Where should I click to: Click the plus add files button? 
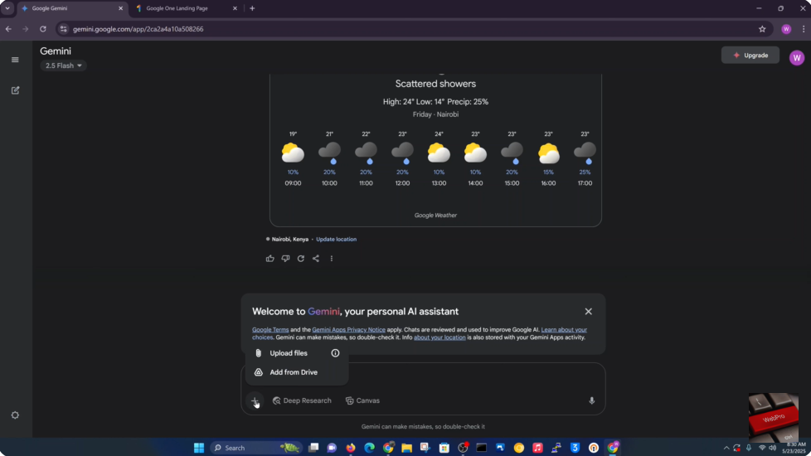tap(255, 400)
